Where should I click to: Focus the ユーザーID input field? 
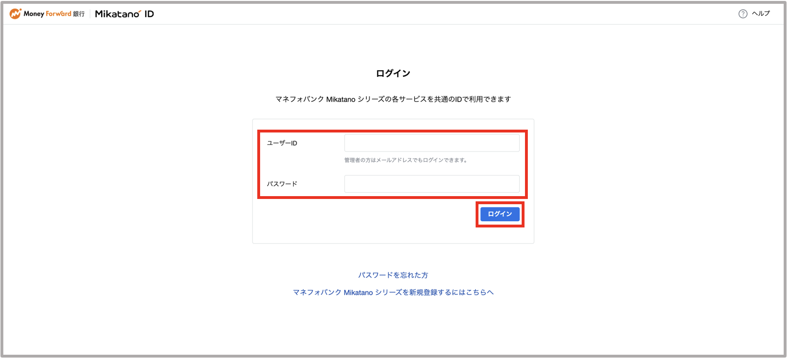coord(432,143)
